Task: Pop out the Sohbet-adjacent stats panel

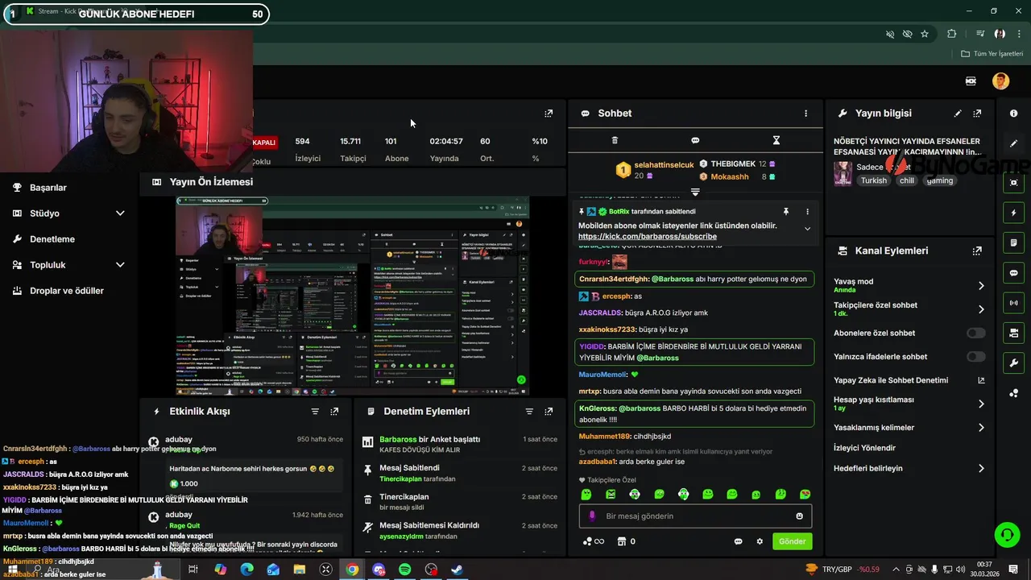Action: coord(549,114)
